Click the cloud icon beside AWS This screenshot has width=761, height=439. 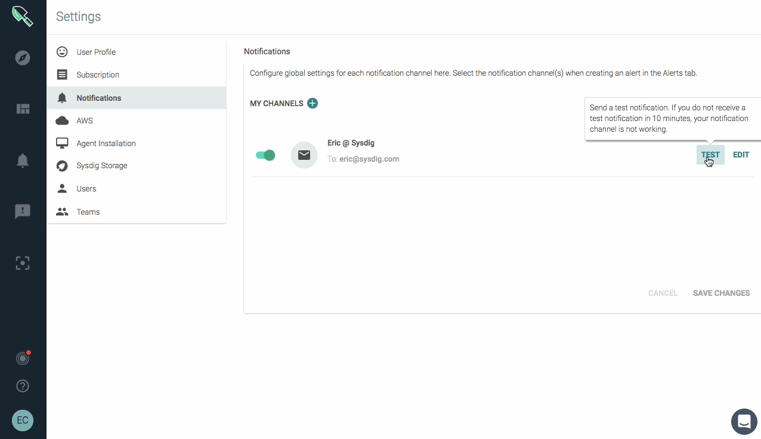pyautogui.click(x=62, y=120)
